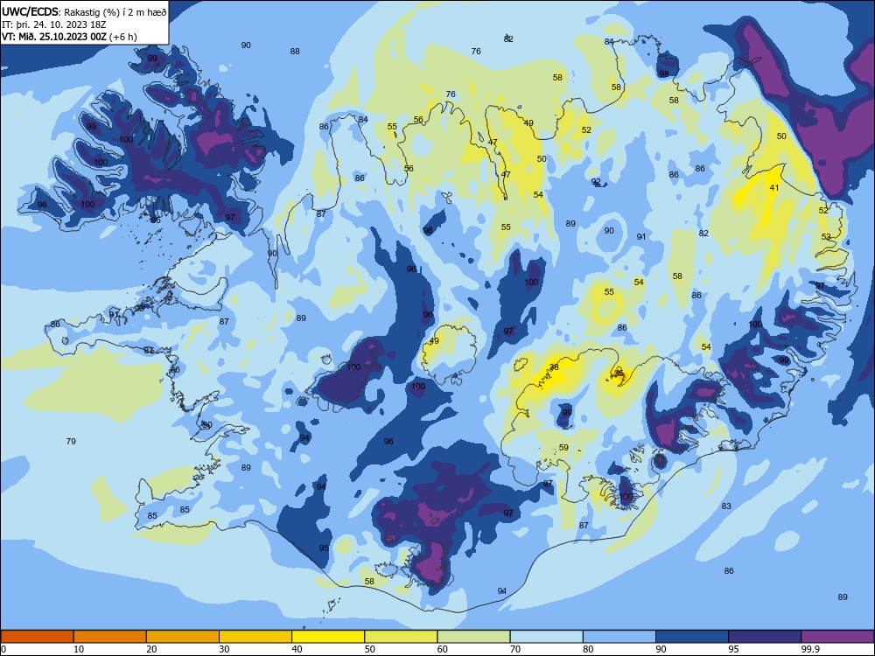The image size is (875, 656).
Task: Select the orange 10–20 legend color segment
Action: [x=110, y=637]
